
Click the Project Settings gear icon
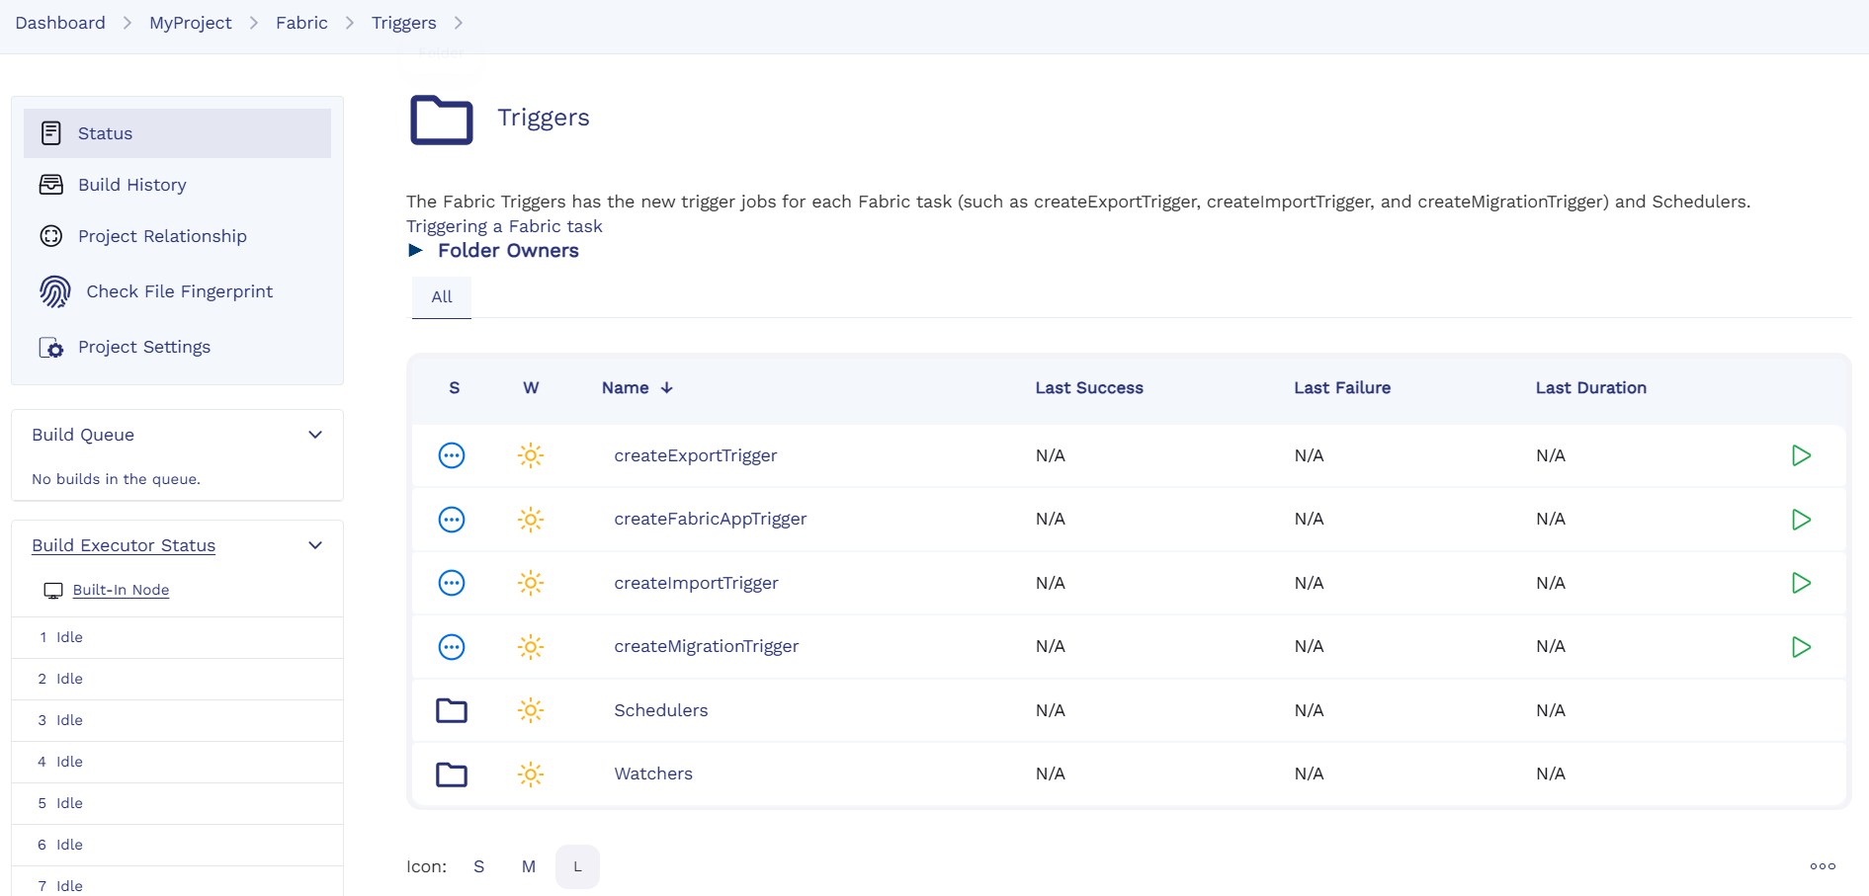(51, 348)
